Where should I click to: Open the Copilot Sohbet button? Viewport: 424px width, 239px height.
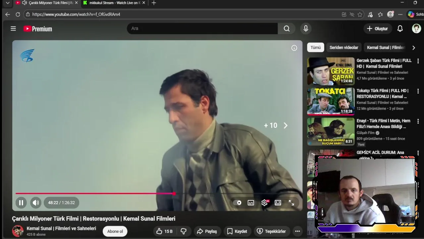(x=415, y=14)
